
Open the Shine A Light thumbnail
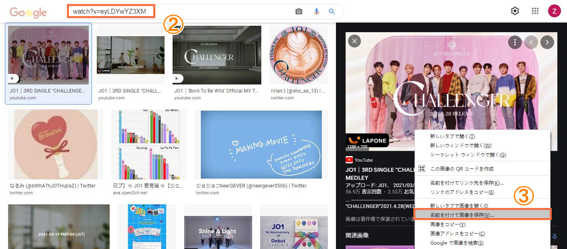click(218, 233)
